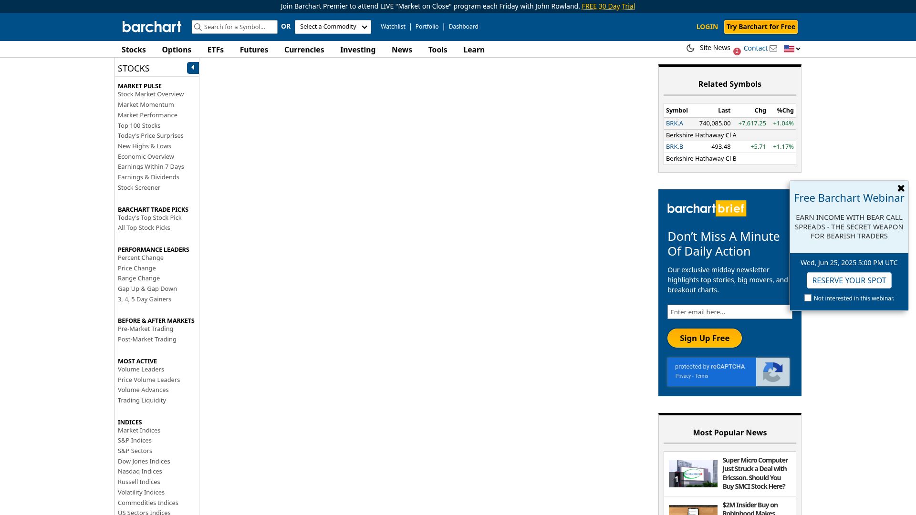Screen dimensions: 916x515
Task: Open Market Performance link
Action: (147, 115)
